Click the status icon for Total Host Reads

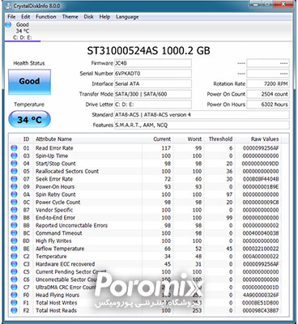pyautogui.click(x=14, y=310)
